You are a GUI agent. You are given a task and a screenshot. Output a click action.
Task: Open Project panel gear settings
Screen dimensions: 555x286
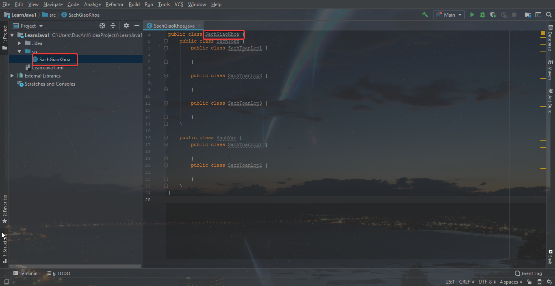(126, 26)
